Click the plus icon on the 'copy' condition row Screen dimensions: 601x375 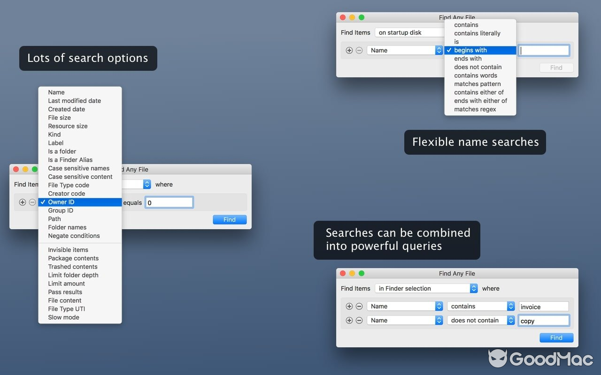coord(349,320)
